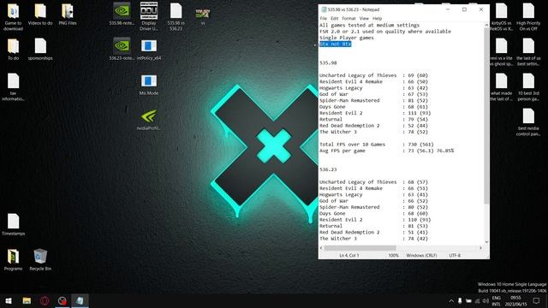Open the Opera browser taskbar icon

coord(45,300)
